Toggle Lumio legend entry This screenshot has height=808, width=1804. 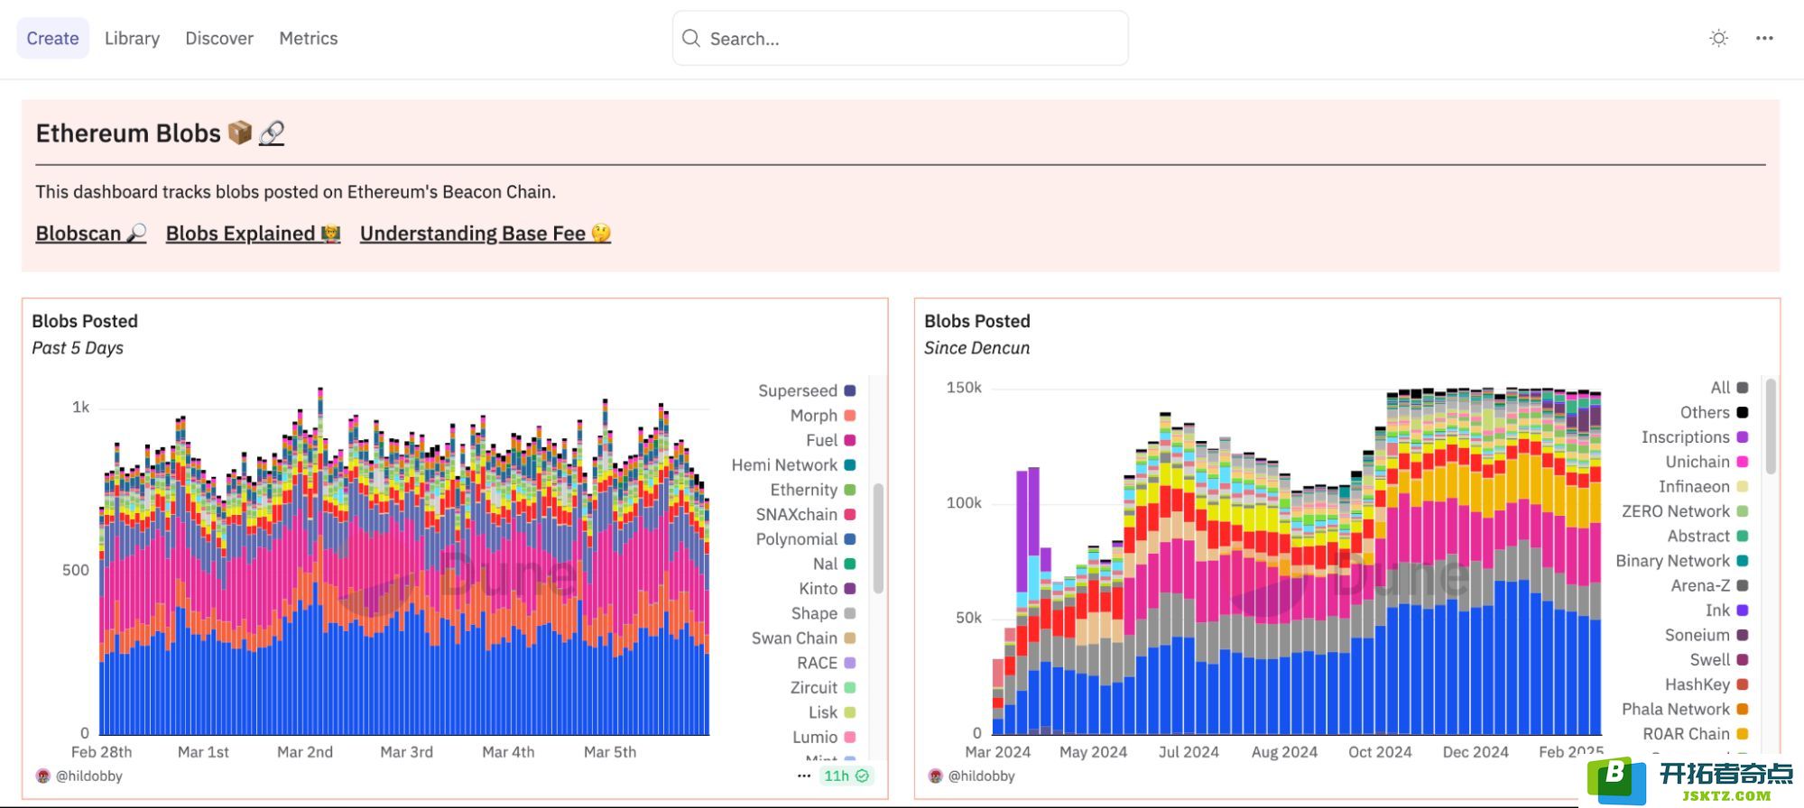(824, 737)
